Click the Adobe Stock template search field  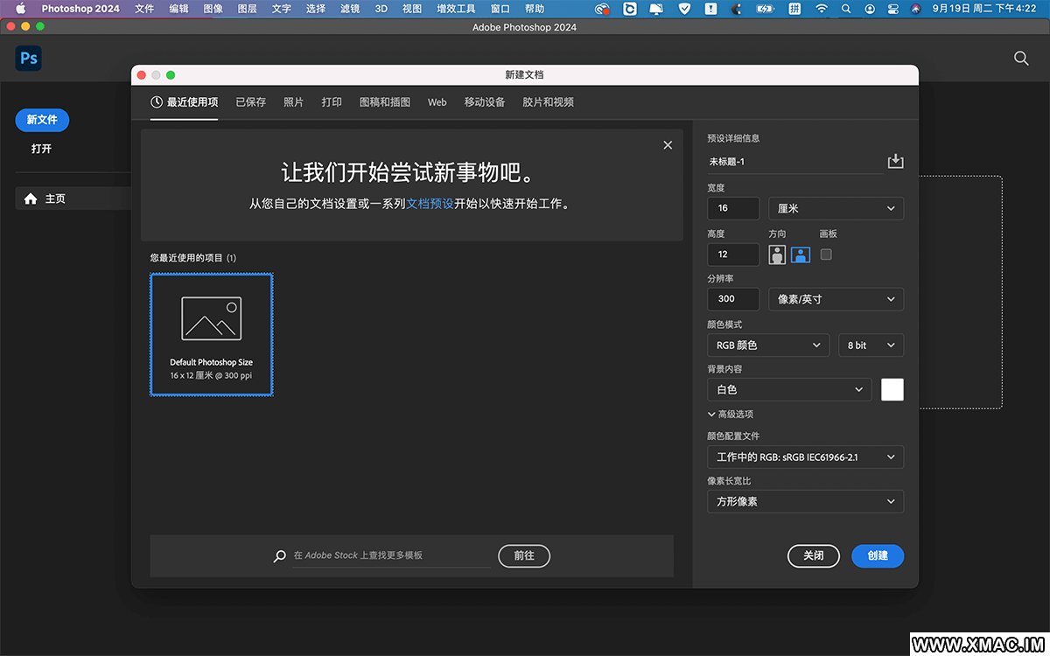coord(391,555)
